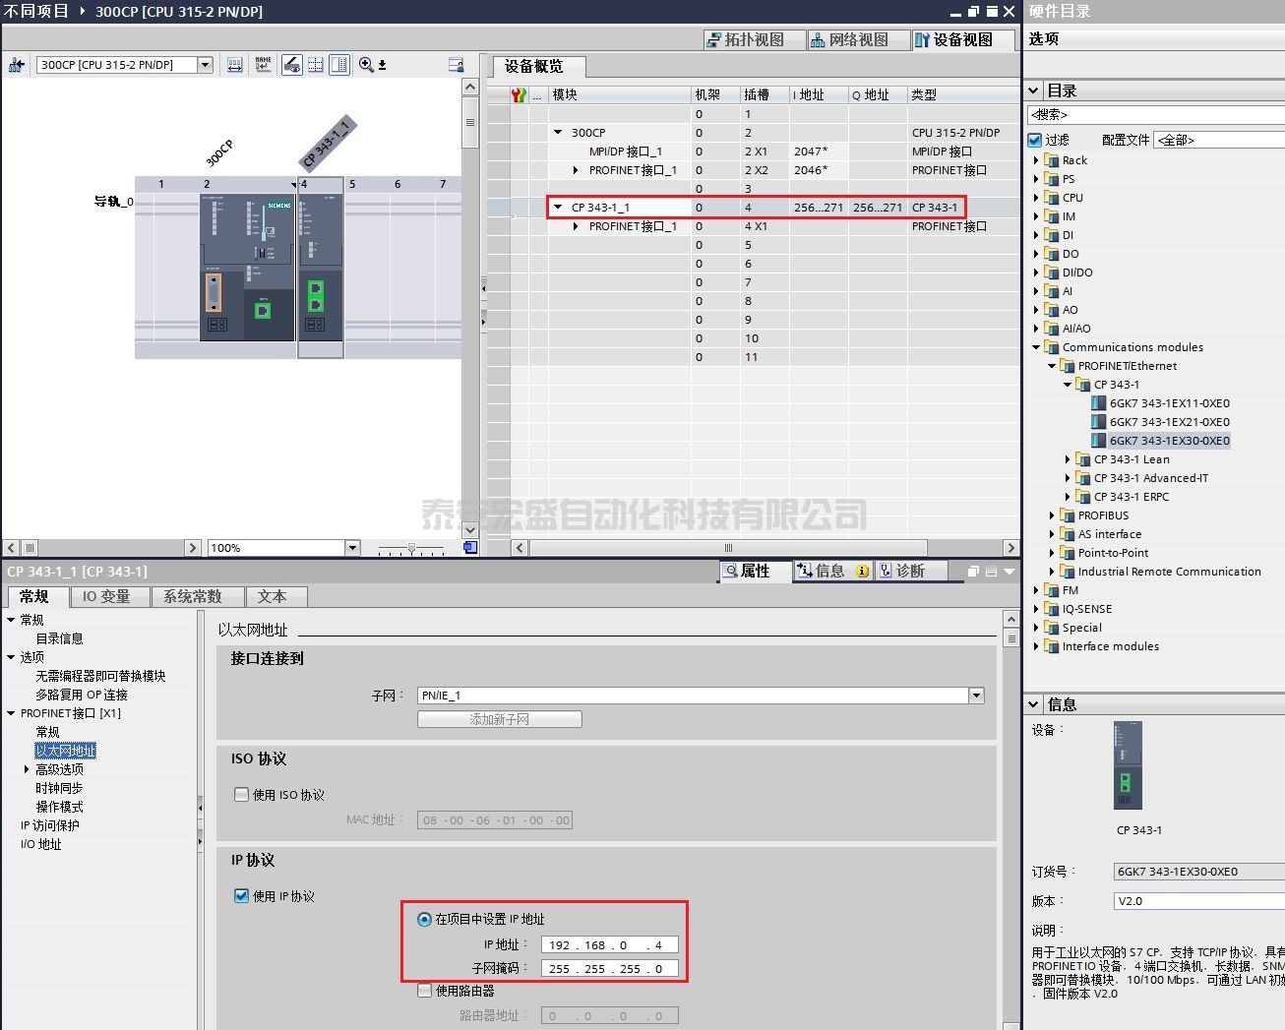Switch to the network view tab
The height and width of the screenshot is (1030, 1285).
[x=849, y=40]
